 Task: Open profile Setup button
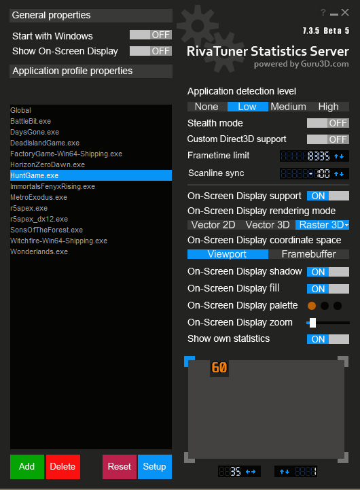[155, 467]
